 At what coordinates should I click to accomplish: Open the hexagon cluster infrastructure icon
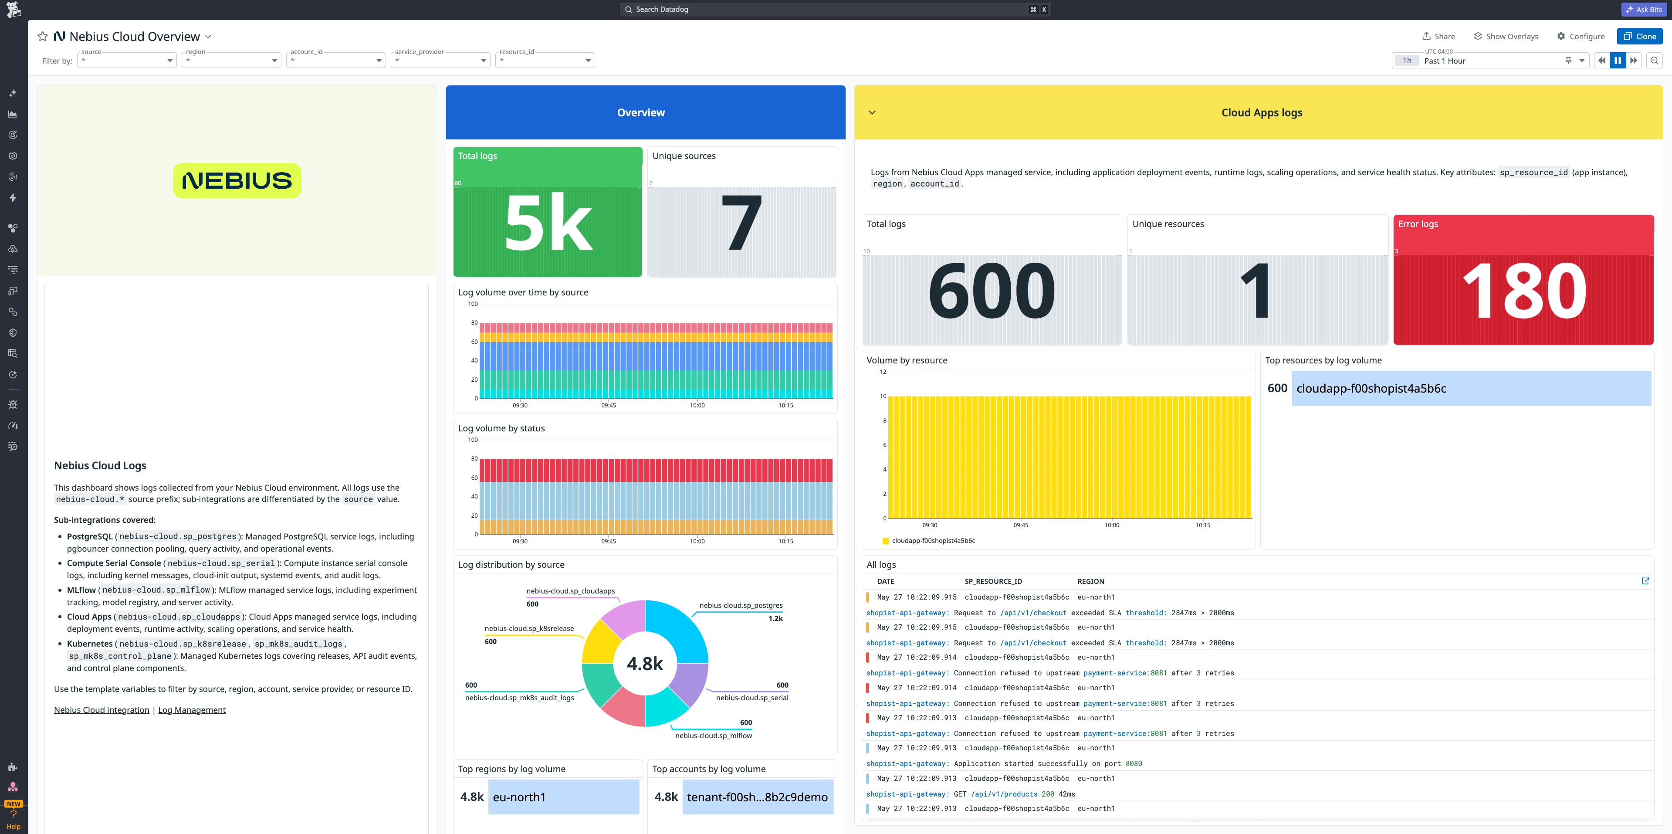[x=13, y=228]
